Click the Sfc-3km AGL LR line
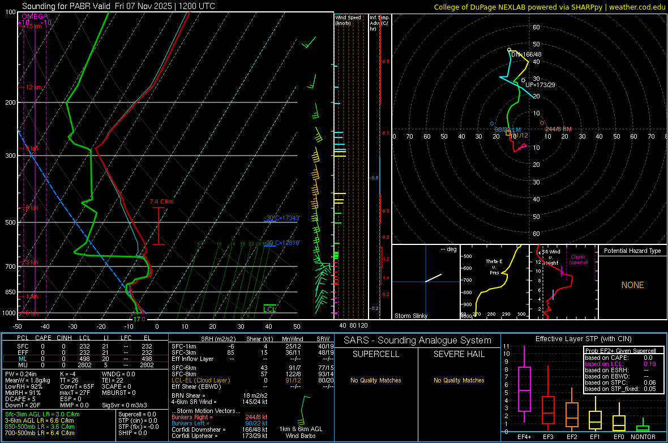Image resolution: width=668 pixels, height=443 pixels. click(42, 414)
